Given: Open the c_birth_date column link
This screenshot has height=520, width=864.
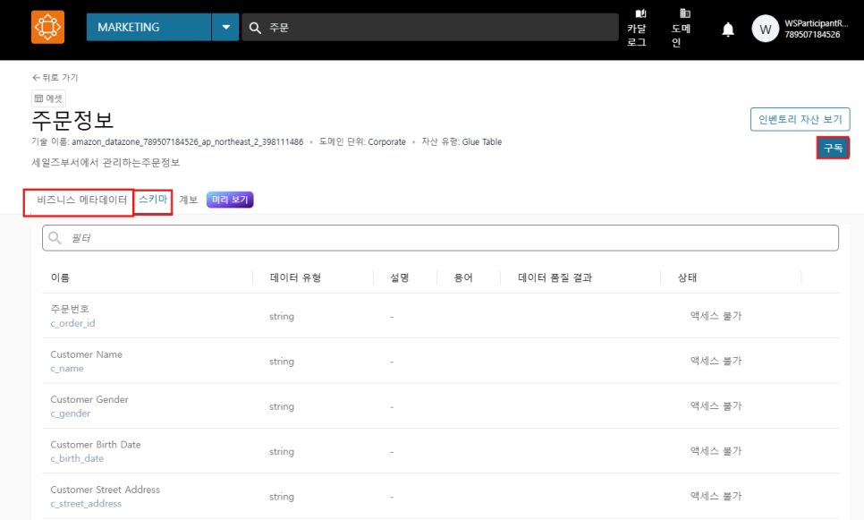Looking at the screenshot, I should [77, 458].
